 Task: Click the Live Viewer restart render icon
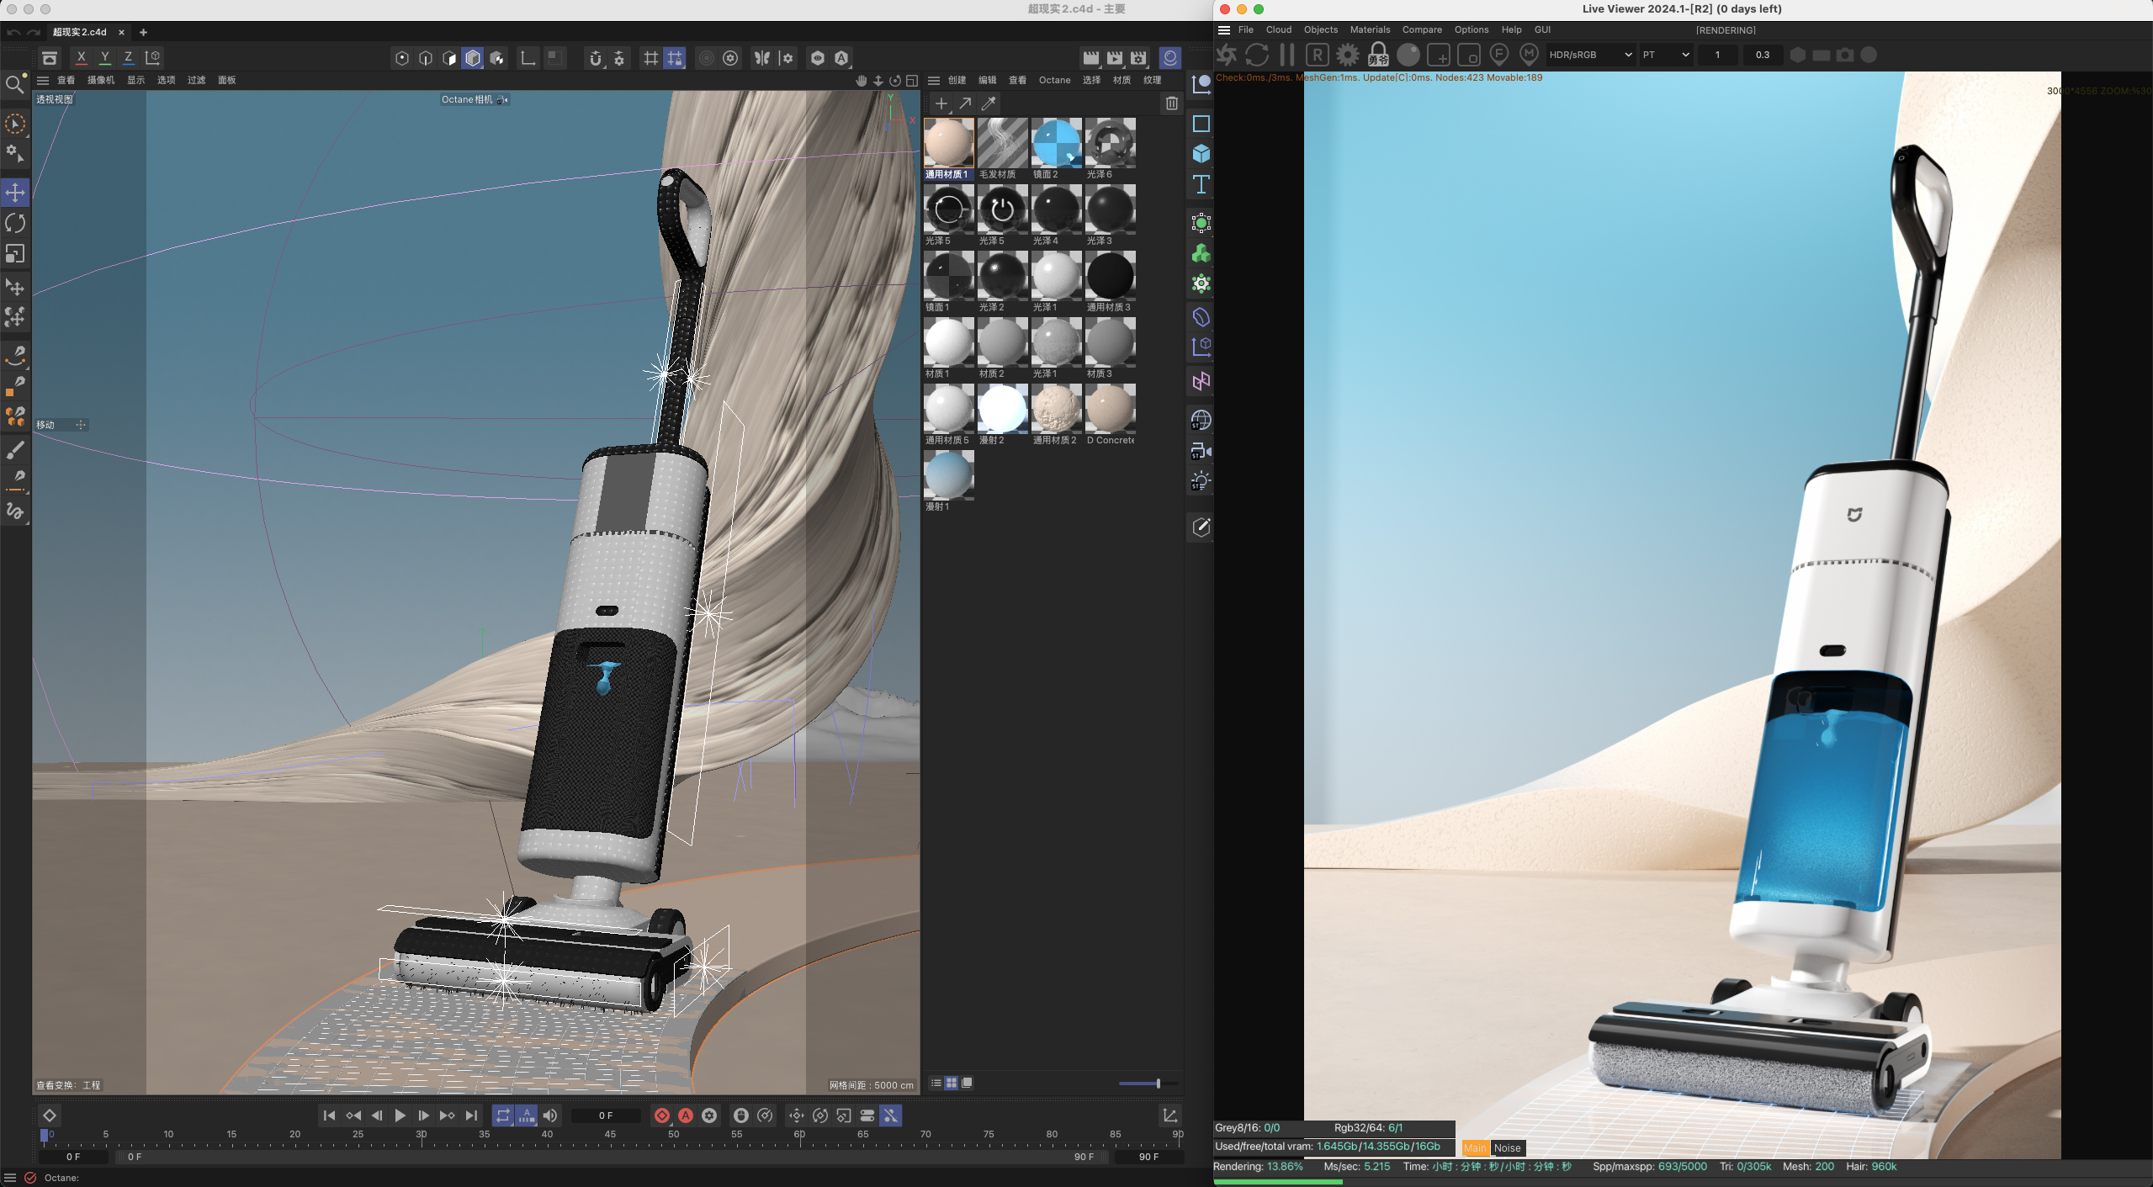tap(1257, 56)
